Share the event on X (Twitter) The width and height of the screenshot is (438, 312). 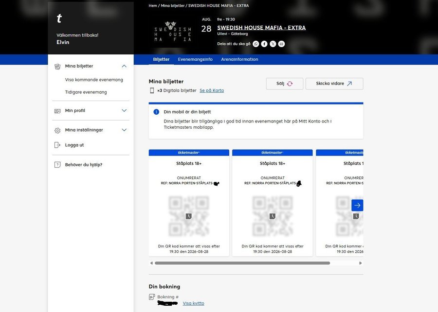(x=273, y=44)
